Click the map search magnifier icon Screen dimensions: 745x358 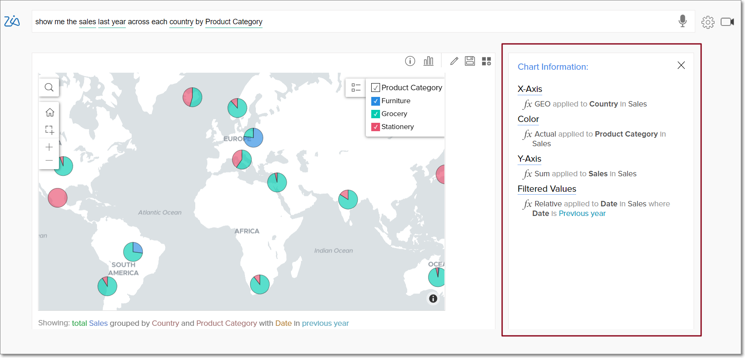click(49, 87)
